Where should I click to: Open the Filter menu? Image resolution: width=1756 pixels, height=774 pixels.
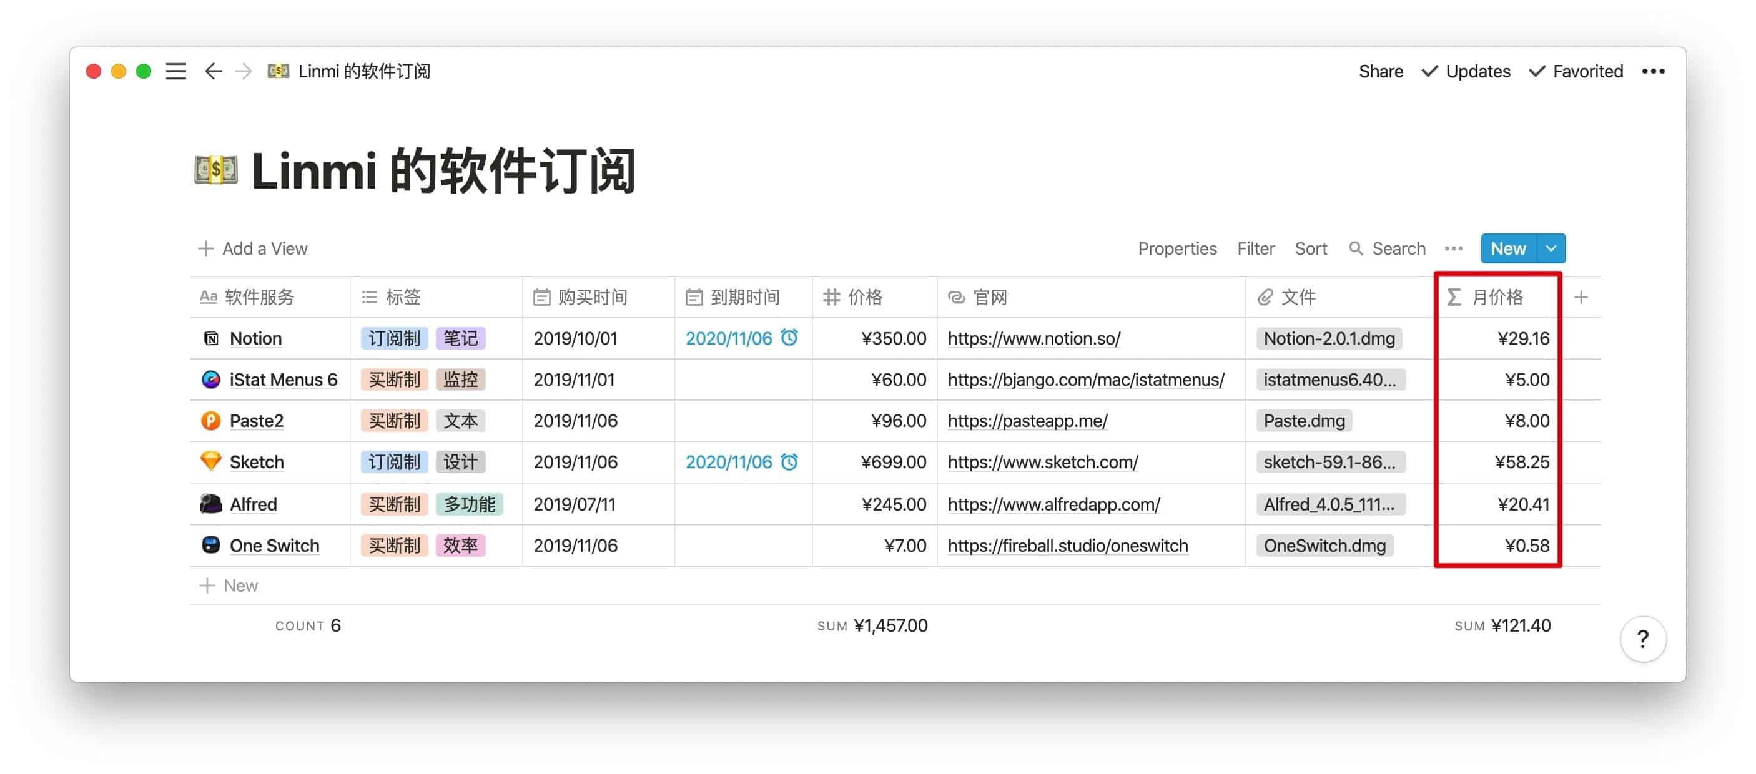coord(1256,248)
